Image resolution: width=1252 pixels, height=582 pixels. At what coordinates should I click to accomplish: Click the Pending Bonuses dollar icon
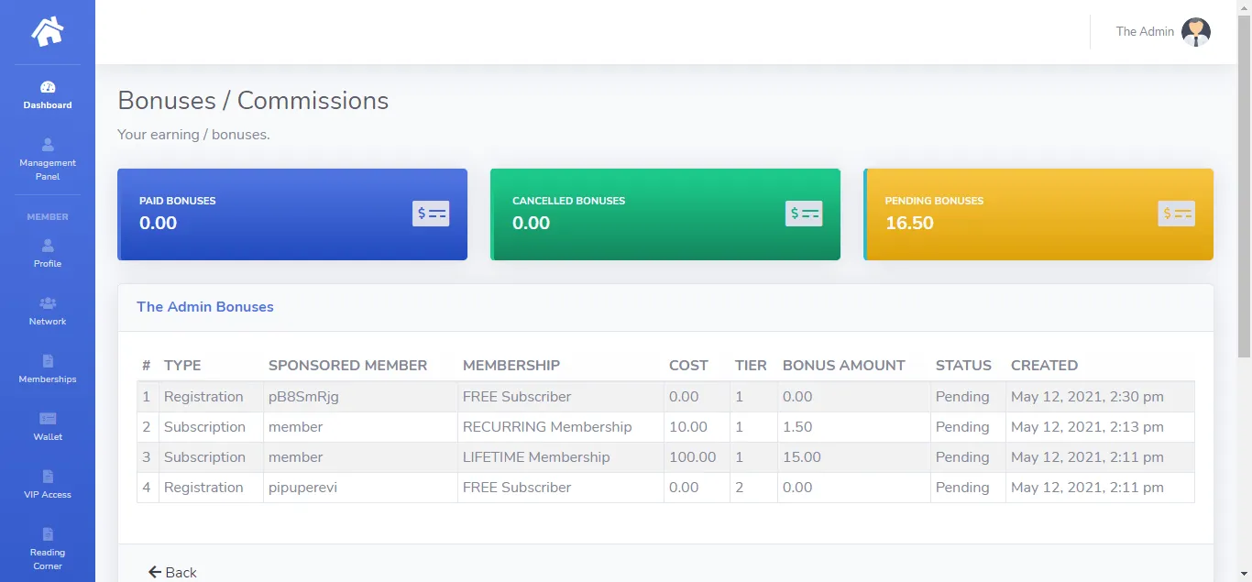tap(1176, 214)
